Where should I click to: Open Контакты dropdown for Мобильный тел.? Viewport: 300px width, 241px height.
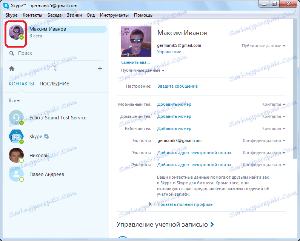click(x=274, y=104)
